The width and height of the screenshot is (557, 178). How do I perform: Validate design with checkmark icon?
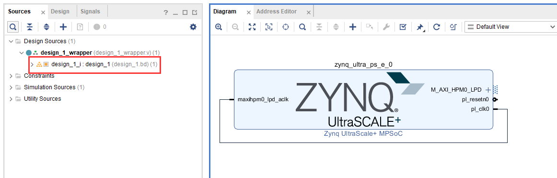[x=403, y=27]
